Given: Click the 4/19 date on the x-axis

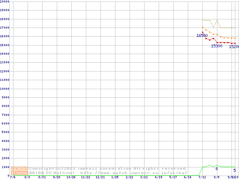Looking at the screenshot, I should (158, 178).
